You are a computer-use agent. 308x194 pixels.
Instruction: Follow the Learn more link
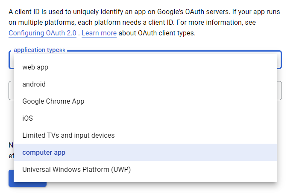[x=99, y=33]
